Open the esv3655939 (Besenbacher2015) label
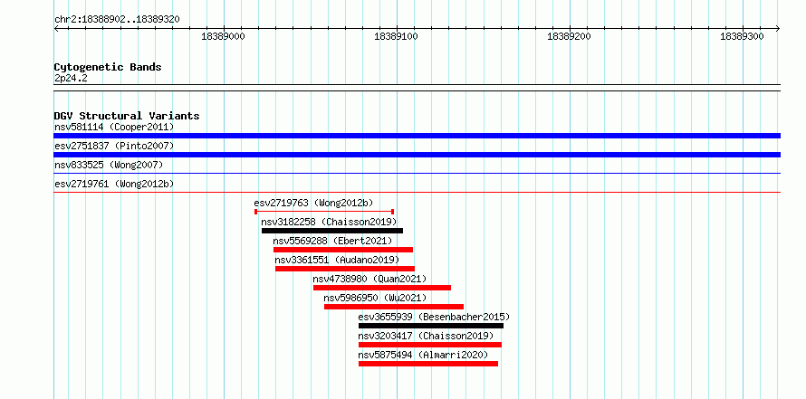 pos(434,317)
